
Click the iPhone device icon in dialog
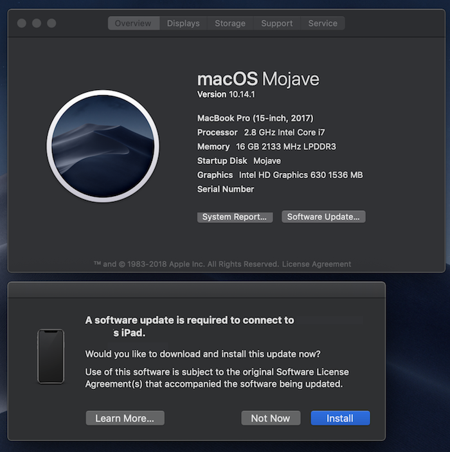[x=51, y=356]
